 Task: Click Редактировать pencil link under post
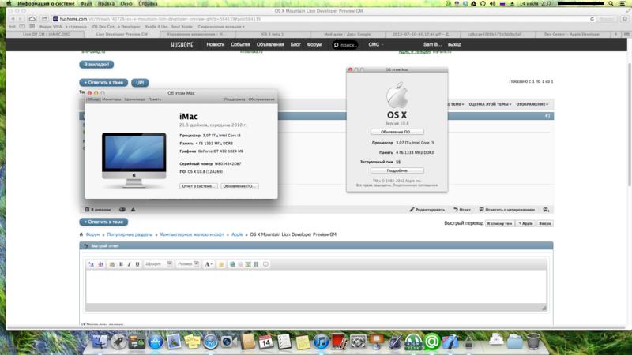(x=427, y=210)
